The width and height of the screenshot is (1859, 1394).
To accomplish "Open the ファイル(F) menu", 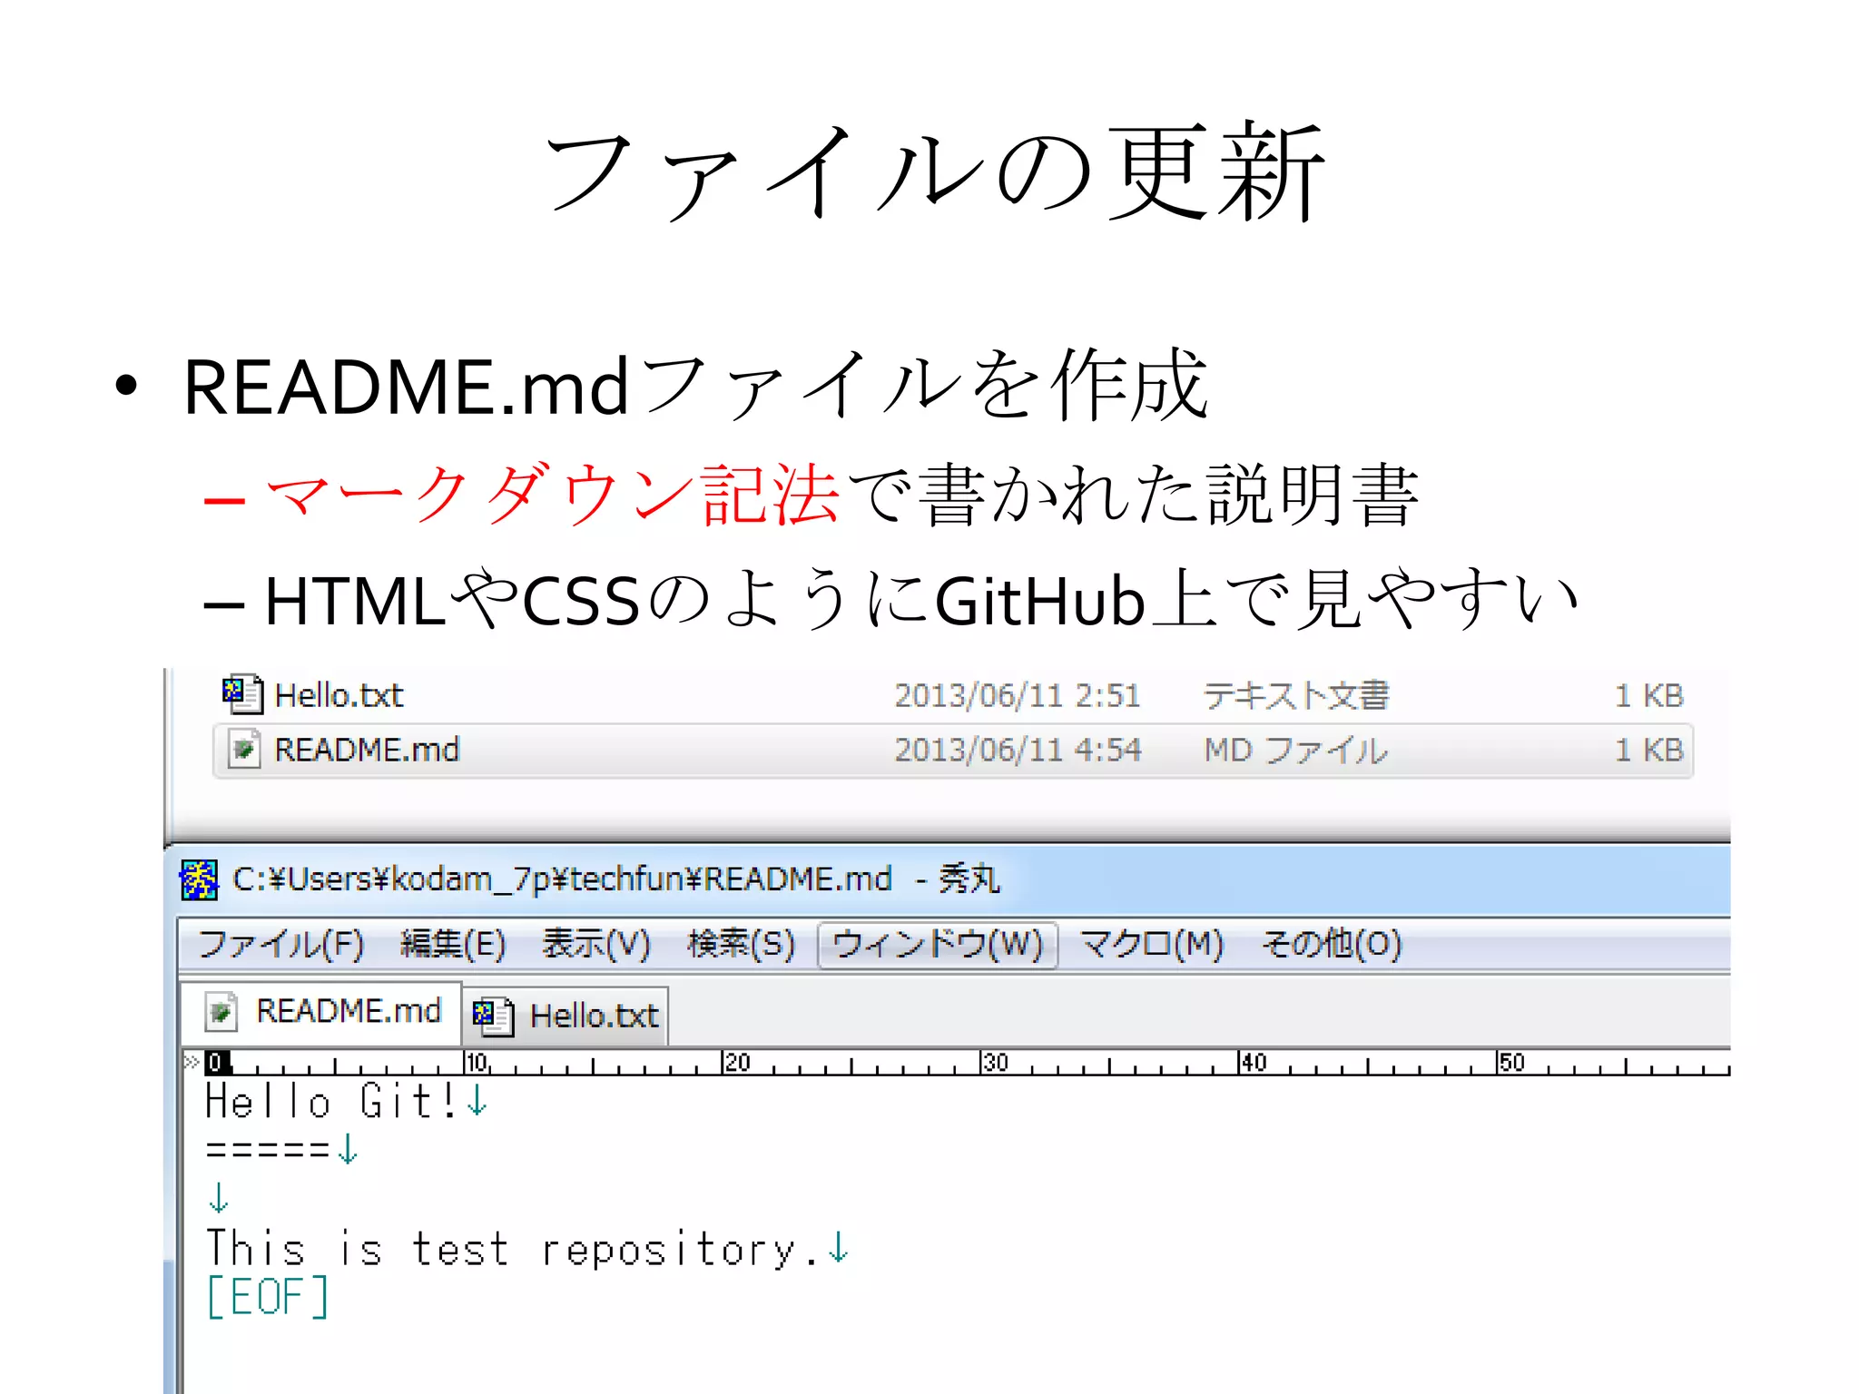I will (280, 944).
